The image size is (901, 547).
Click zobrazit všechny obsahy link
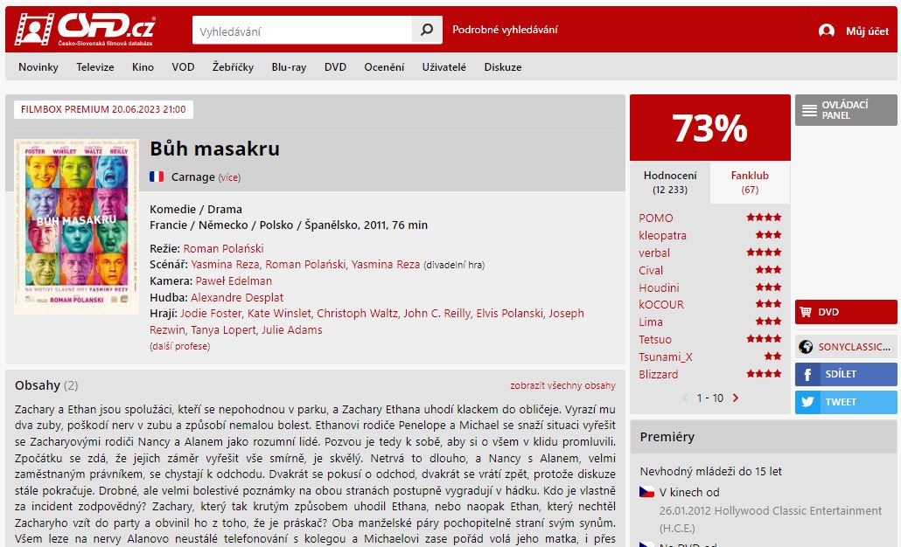[562, 385]
